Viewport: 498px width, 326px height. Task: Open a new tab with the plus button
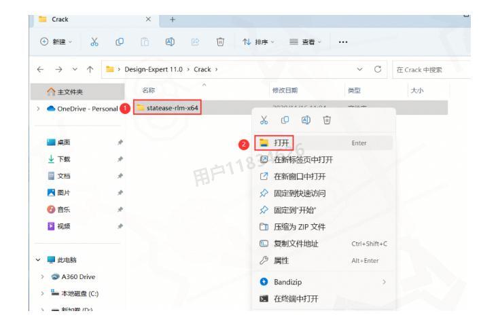pos(173,20)
